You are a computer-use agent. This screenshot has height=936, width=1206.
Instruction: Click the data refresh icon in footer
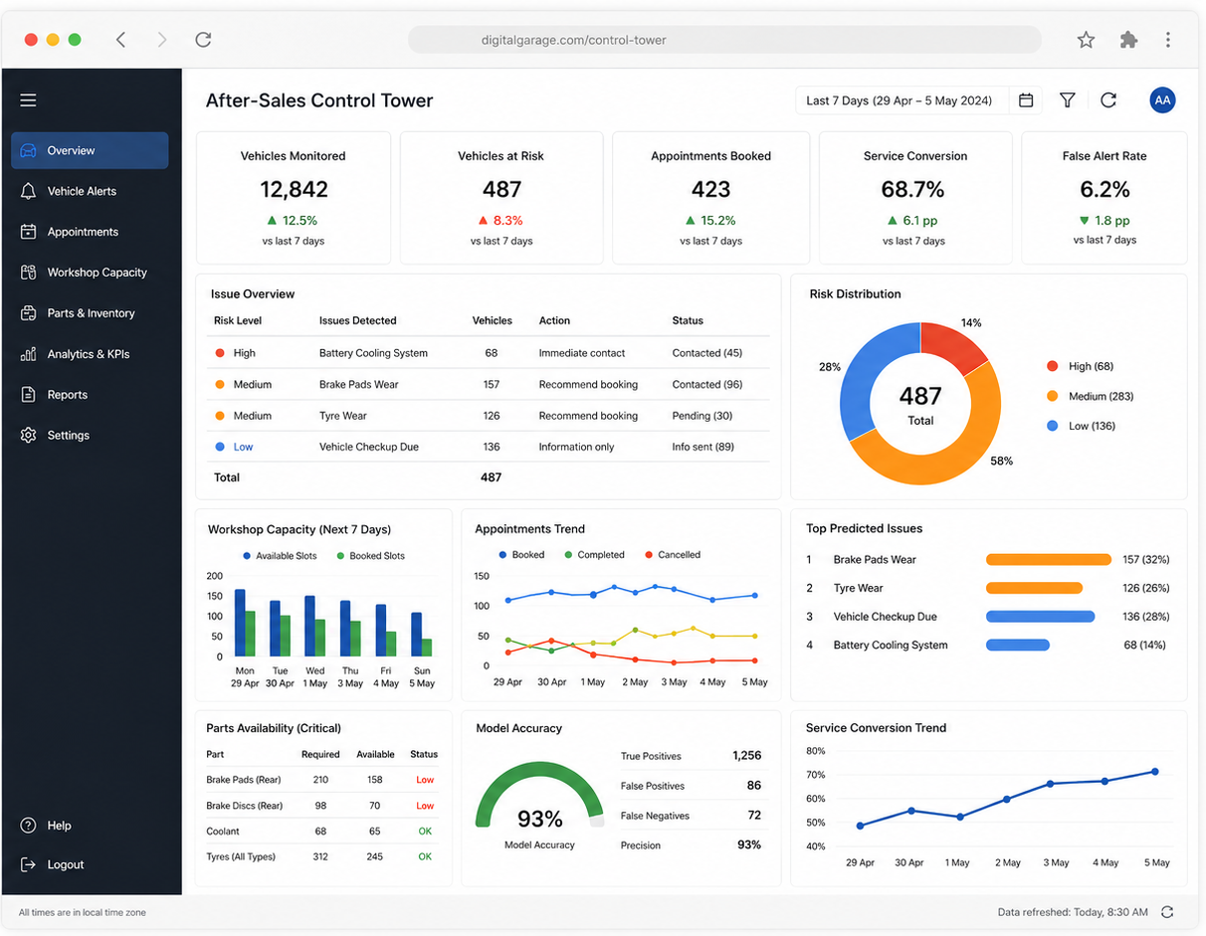(1167, 912)
